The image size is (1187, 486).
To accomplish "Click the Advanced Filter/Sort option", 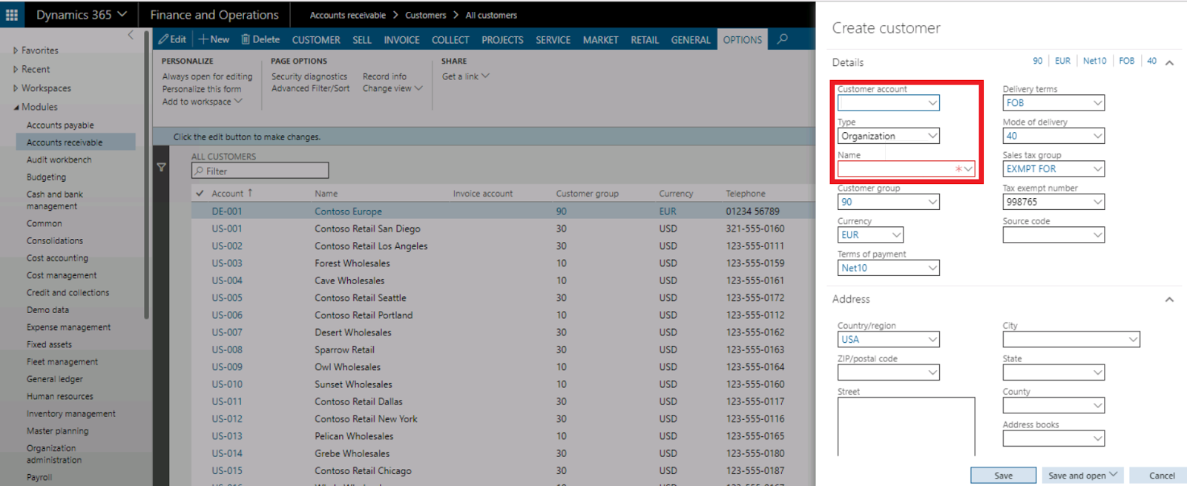I will tap(310, 88).
